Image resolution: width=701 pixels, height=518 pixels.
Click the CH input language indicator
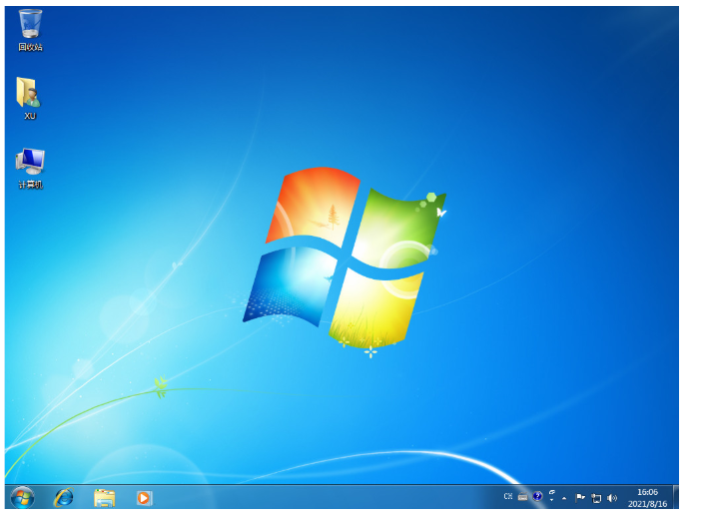point(508,496)
